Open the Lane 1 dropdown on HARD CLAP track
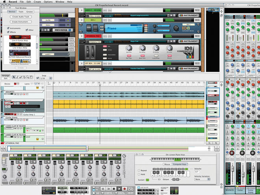 pos(32,131)
